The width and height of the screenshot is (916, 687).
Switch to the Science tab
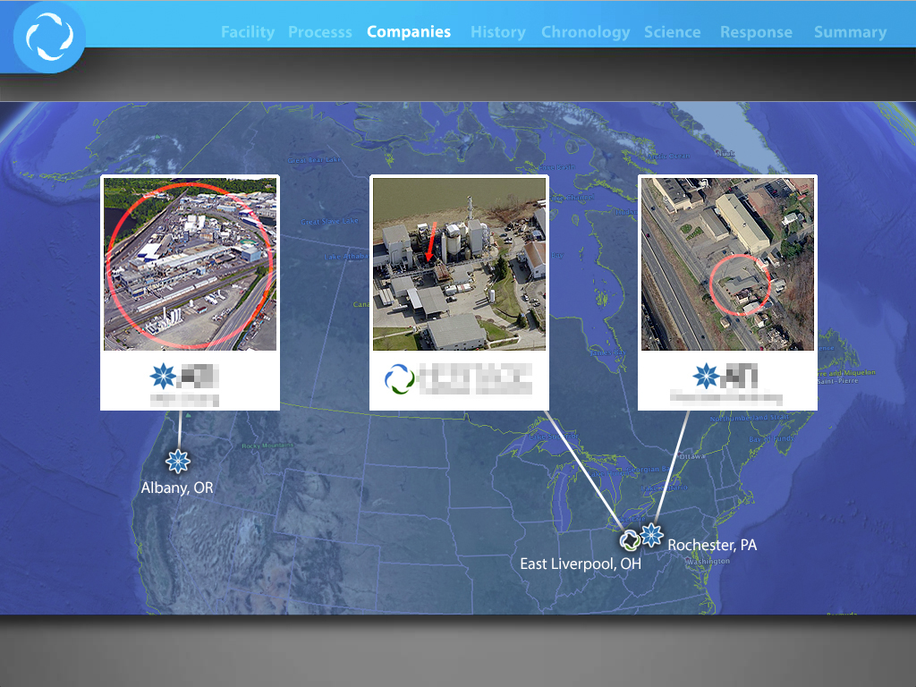point(673,32)
